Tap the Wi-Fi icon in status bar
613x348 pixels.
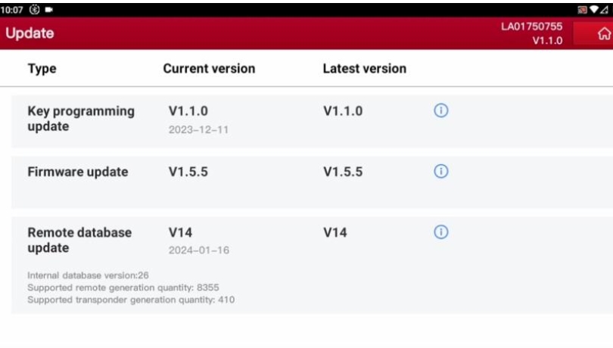tap(594, 9)
